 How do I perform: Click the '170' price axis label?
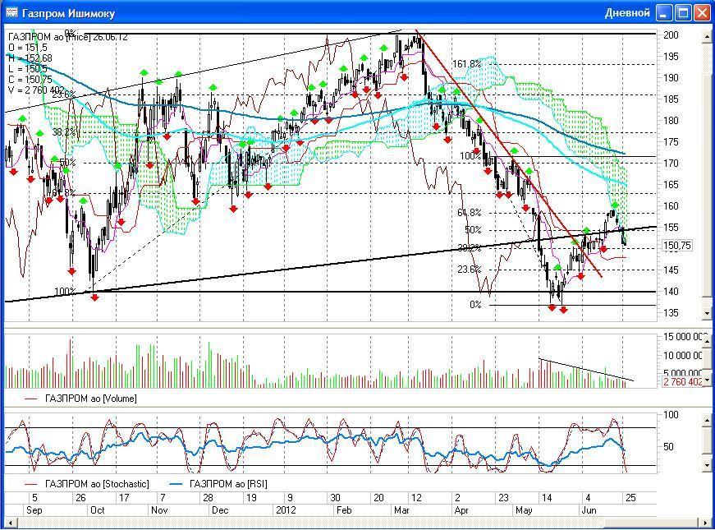671,163
